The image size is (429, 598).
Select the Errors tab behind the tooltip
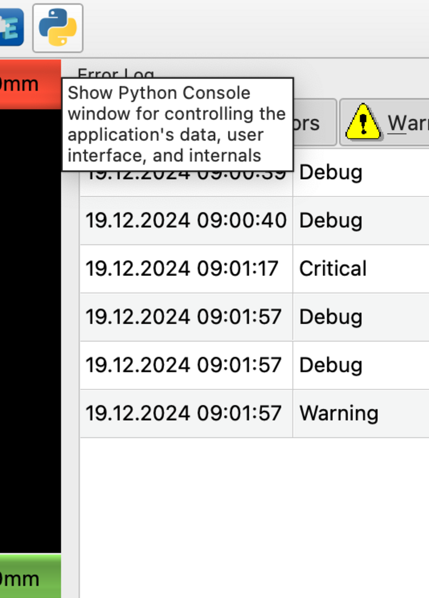tap(313, 123)
